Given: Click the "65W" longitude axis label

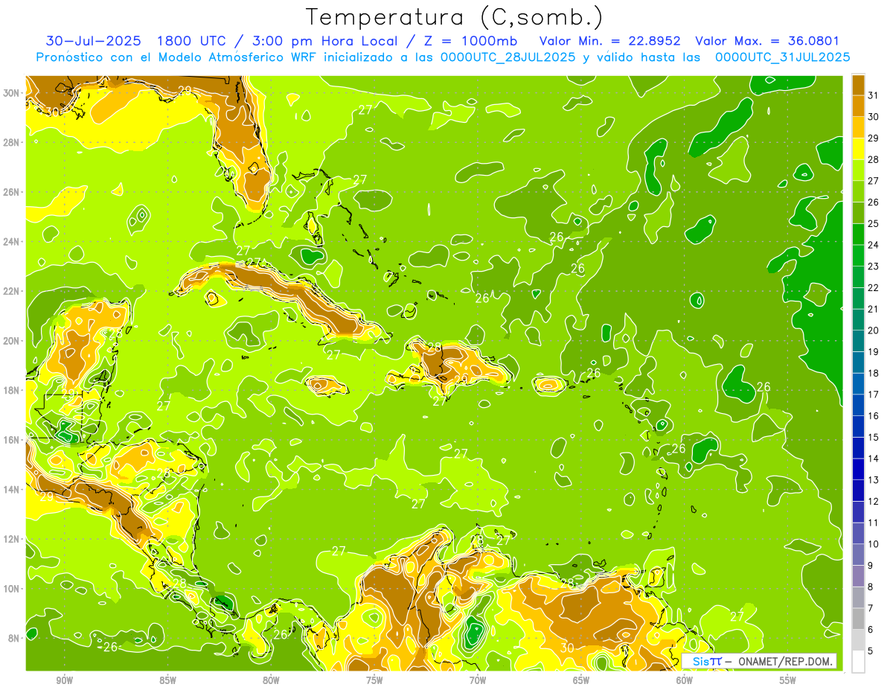Looking at the screenshot, I should point(581,680).
